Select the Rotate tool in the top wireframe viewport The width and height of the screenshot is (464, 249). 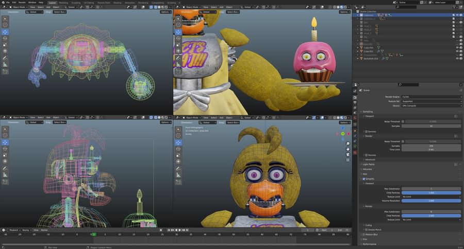[5, 39]
